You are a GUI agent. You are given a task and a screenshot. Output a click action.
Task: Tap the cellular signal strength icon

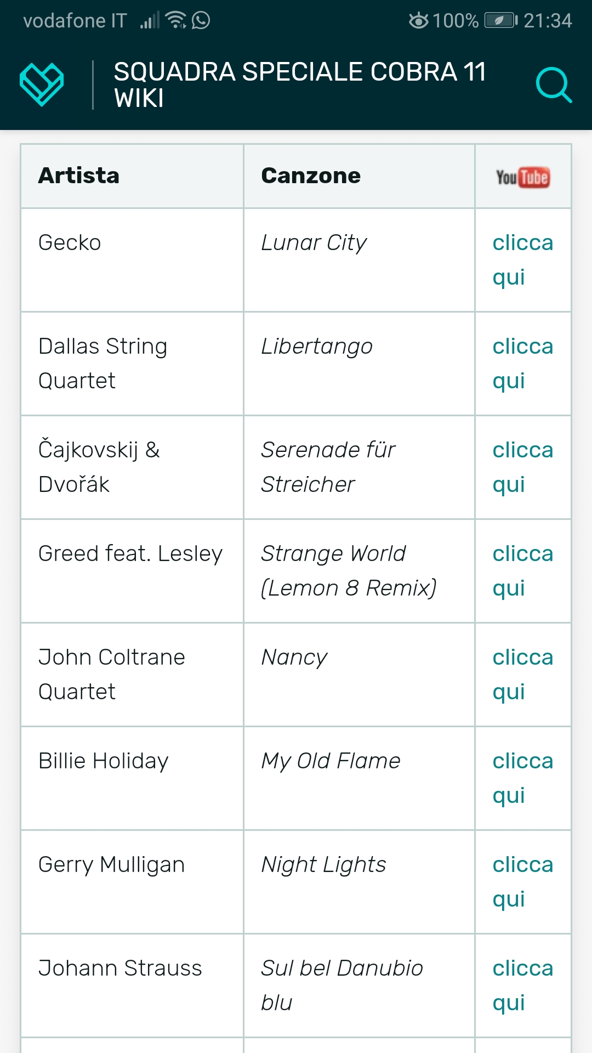(x=149, y=21)
